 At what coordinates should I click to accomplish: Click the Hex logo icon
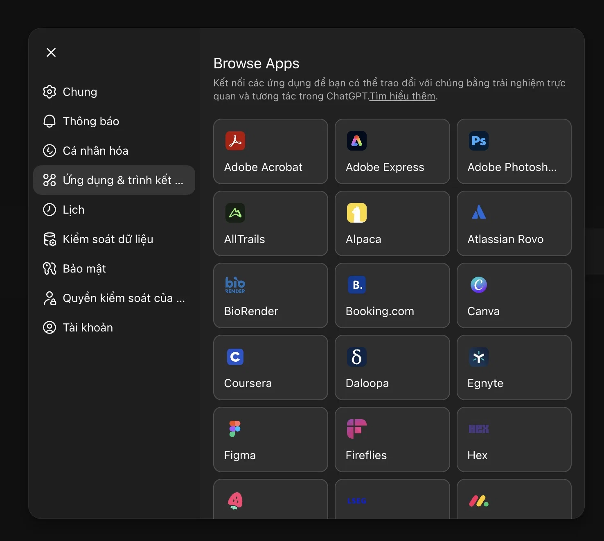tap(479, 429)
